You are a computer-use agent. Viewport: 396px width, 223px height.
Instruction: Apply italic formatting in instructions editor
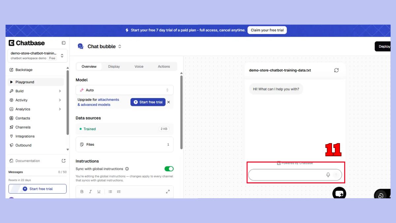pos(90,192)
